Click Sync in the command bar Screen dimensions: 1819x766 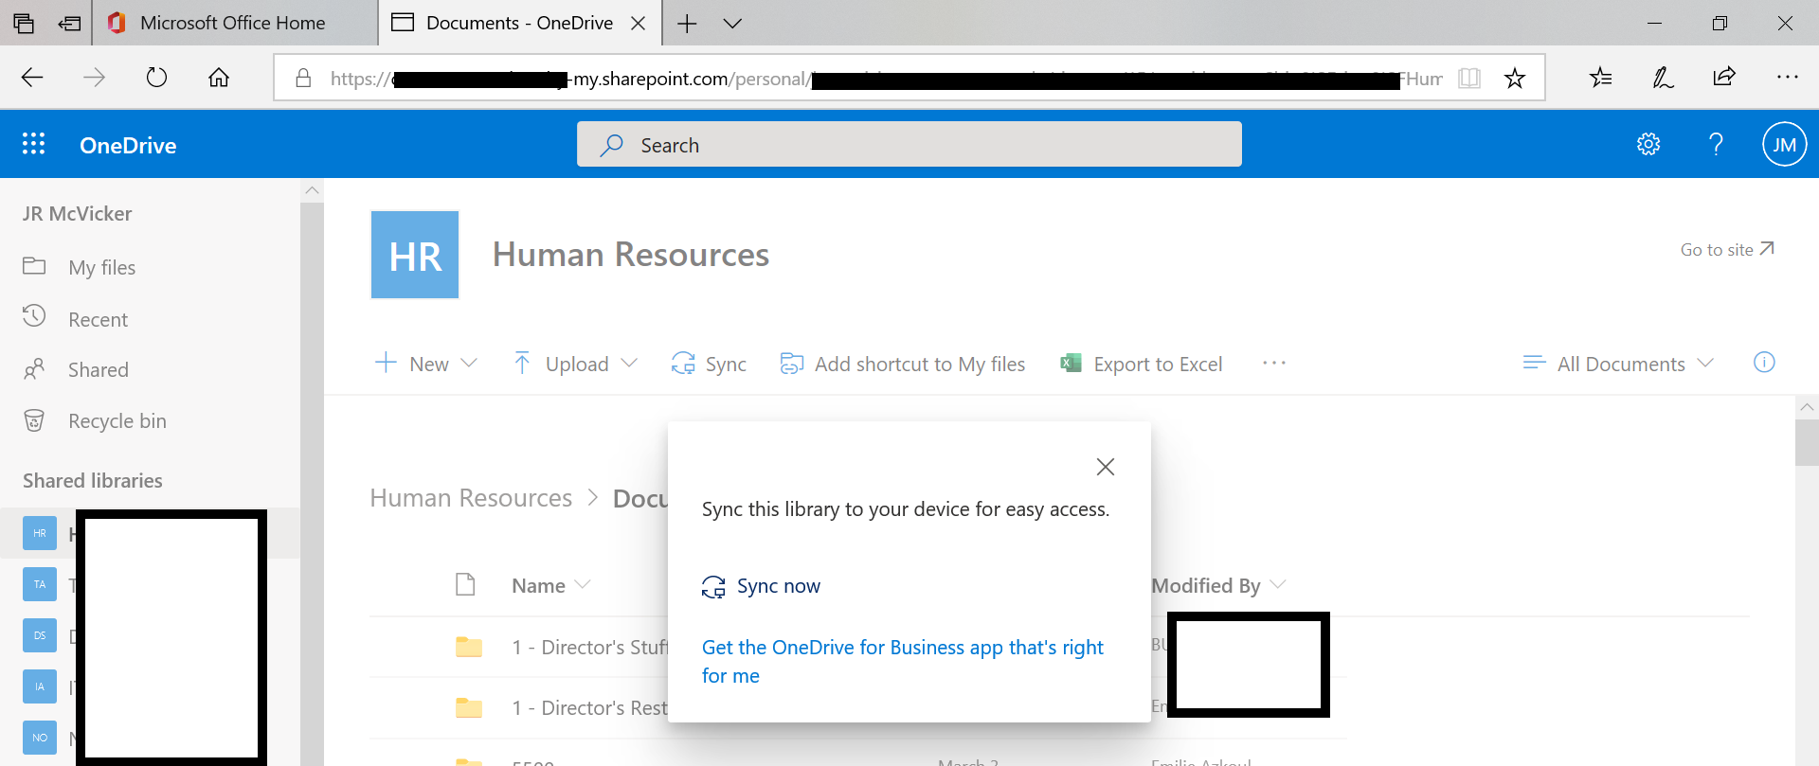click(709, 364)
